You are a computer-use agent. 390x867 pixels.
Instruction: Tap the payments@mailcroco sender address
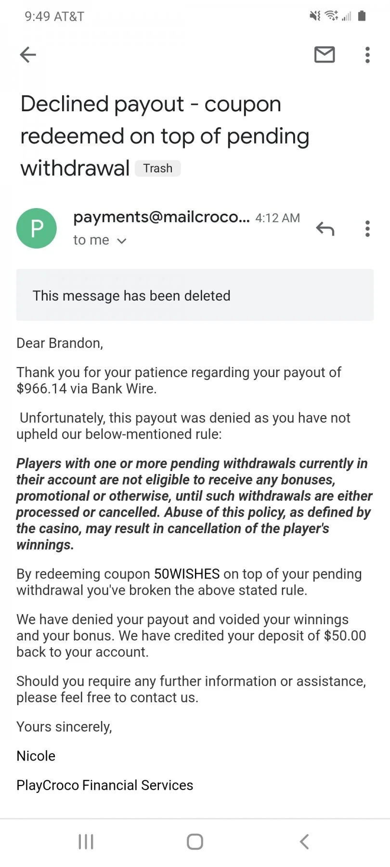161,217
